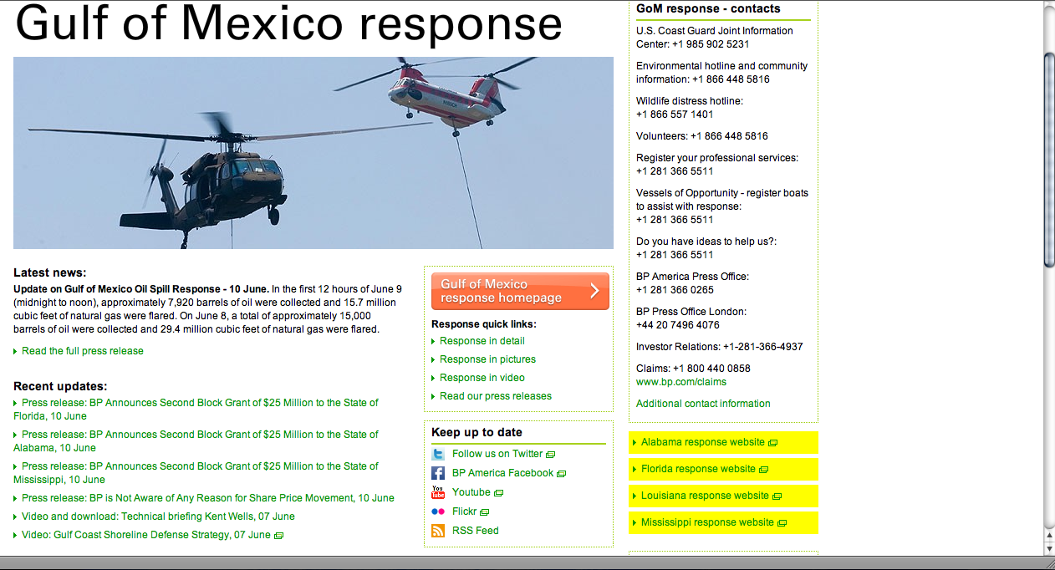Viewport: 1055px width, 570px height.
Task: Open Additional contact information link
Action: coord(703,404)
